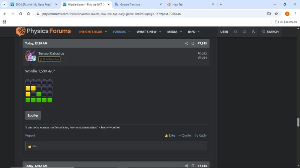Share post #7,813
Image resolution: width=300 pixels, height=168 pixels.
tap(186, 43)
